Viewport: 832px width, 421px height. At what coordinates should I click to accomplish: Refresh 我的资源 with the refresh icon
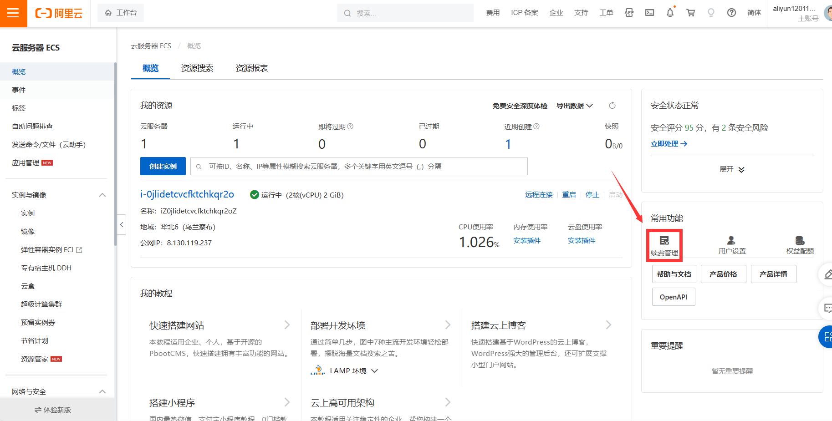click(x=612, y=106)
